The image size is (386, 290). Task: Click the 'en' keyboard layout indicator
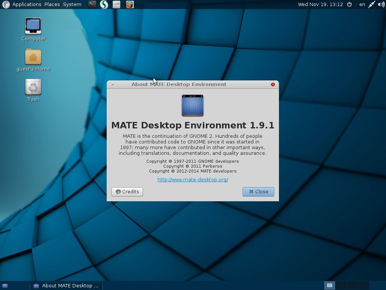[x=362, y=5]
